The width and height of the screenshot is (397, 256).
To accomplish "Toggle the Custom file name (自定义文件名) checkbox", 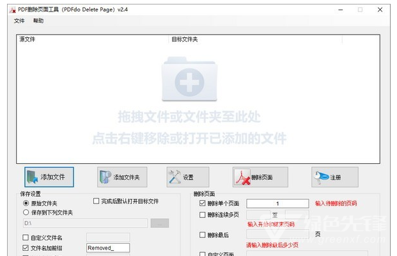I will click(26, 237).
